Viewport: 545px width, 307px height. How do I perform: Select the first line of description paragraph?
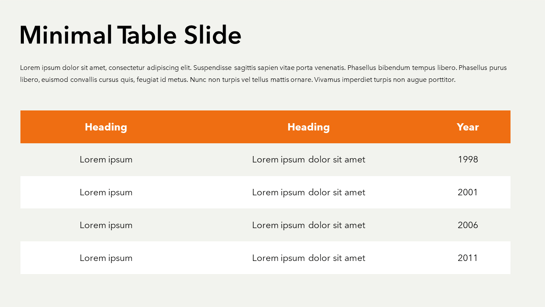(263, 68)
